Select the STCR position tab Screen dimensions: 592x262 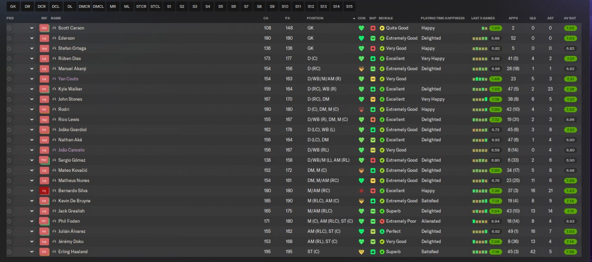(x=141, y=7)
